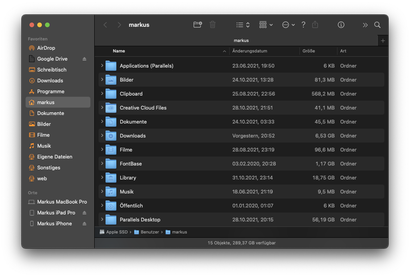Open the info inspector icon
This screenshot has height=277, width=410.
(341, 25)
